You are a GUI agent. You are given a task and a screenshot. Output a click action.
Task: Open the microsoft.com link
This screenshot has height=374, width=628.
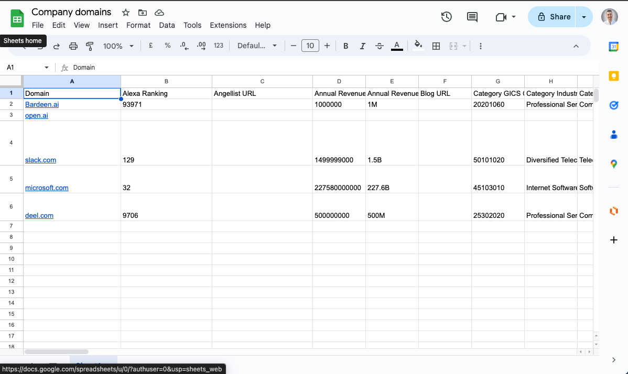pyautogui.click(x=47, y=188)
